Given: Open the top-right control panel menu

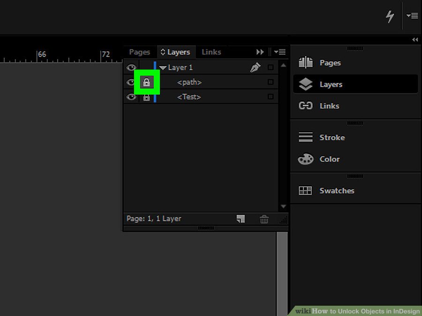Looking at the screenshot, I should click(412, 16).
